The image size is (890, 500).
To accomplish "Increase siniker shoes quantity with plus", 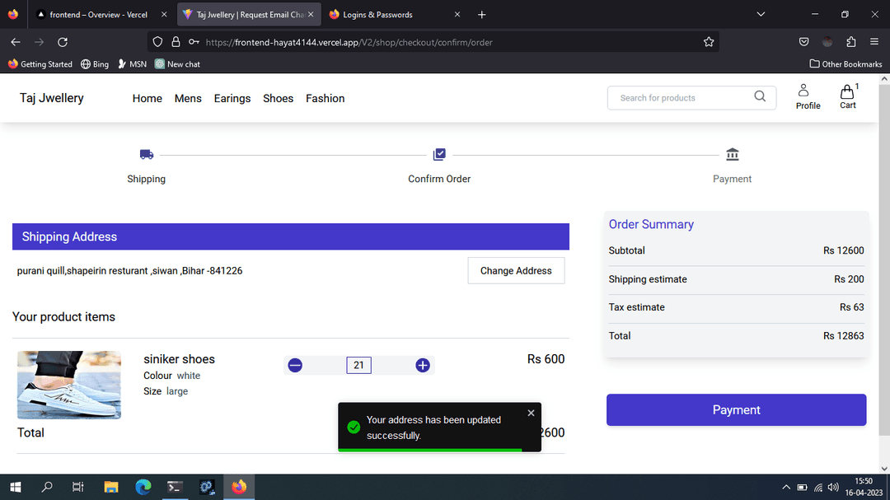I will click(x=422, y=365).
